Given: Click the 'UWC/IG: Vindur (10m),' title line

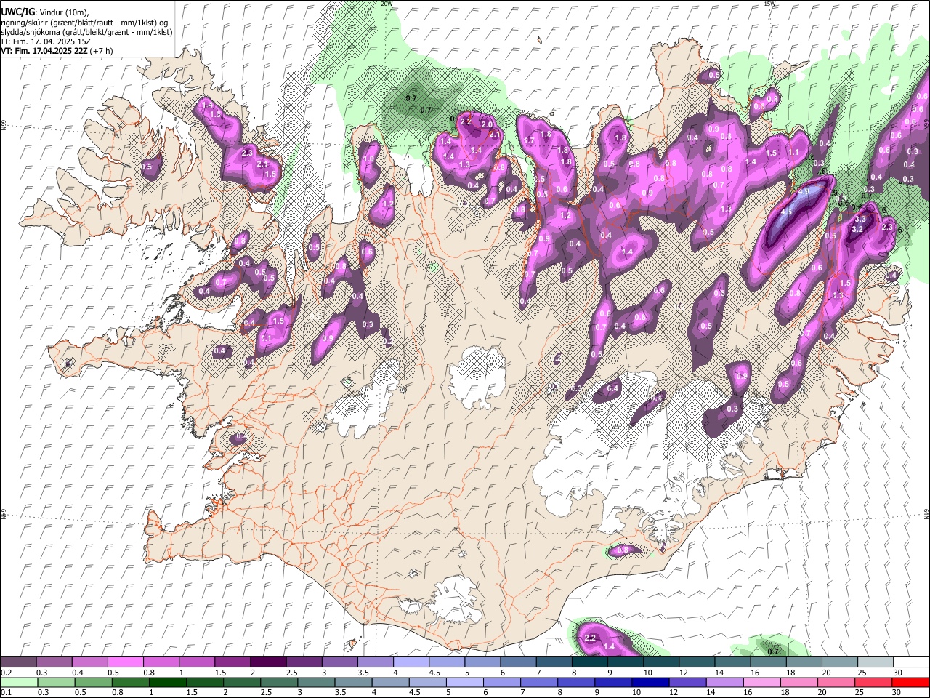Looking at the screenshot, I should point(44,13).
